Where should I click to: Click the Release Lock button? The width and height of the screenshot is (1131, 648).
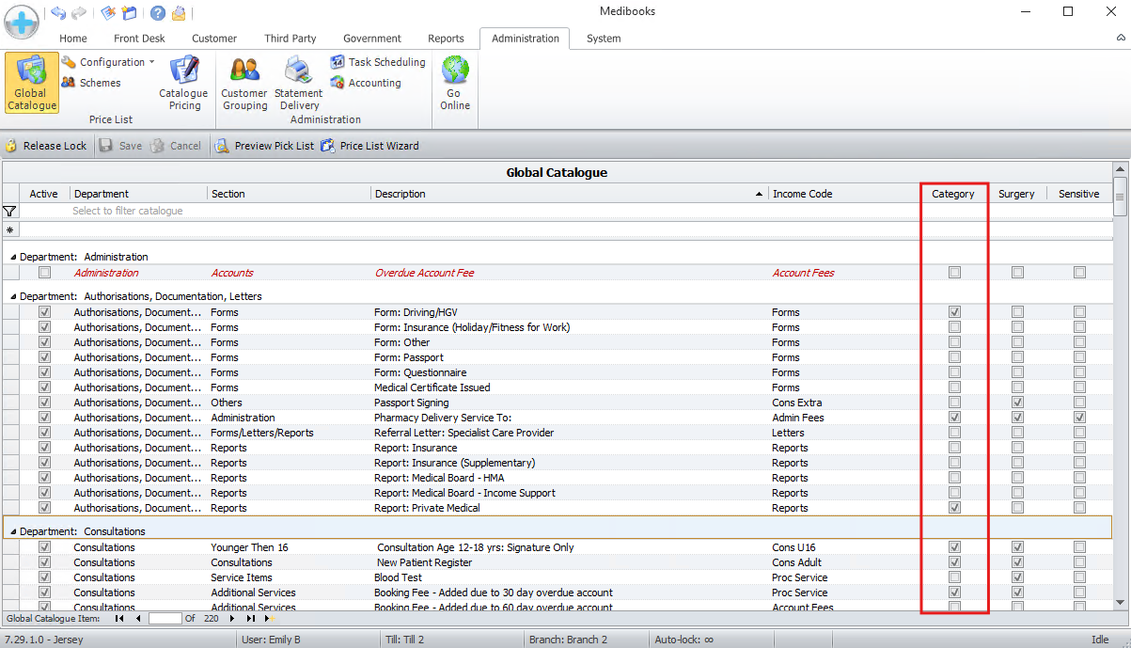click(x=46, y=146)
